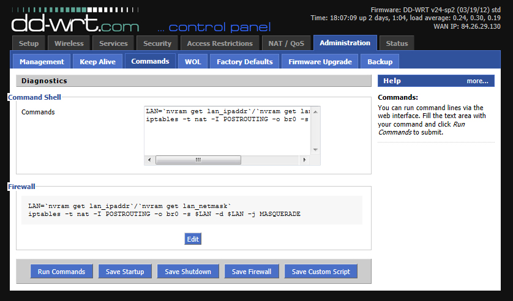
Task: Switch to Management sub-tab
Action: [x=42, y=62]
